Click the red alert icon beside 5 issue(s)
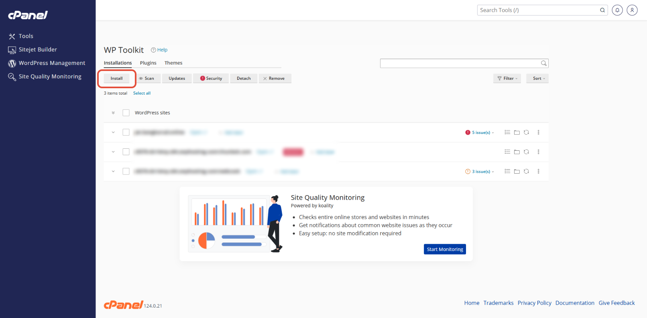 468,132
